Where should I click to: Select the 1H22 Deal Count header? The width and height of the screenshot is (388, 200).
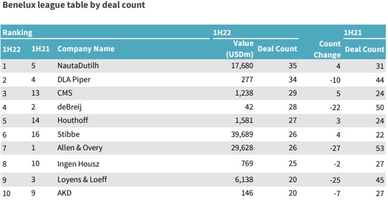(x=277, y=49)
